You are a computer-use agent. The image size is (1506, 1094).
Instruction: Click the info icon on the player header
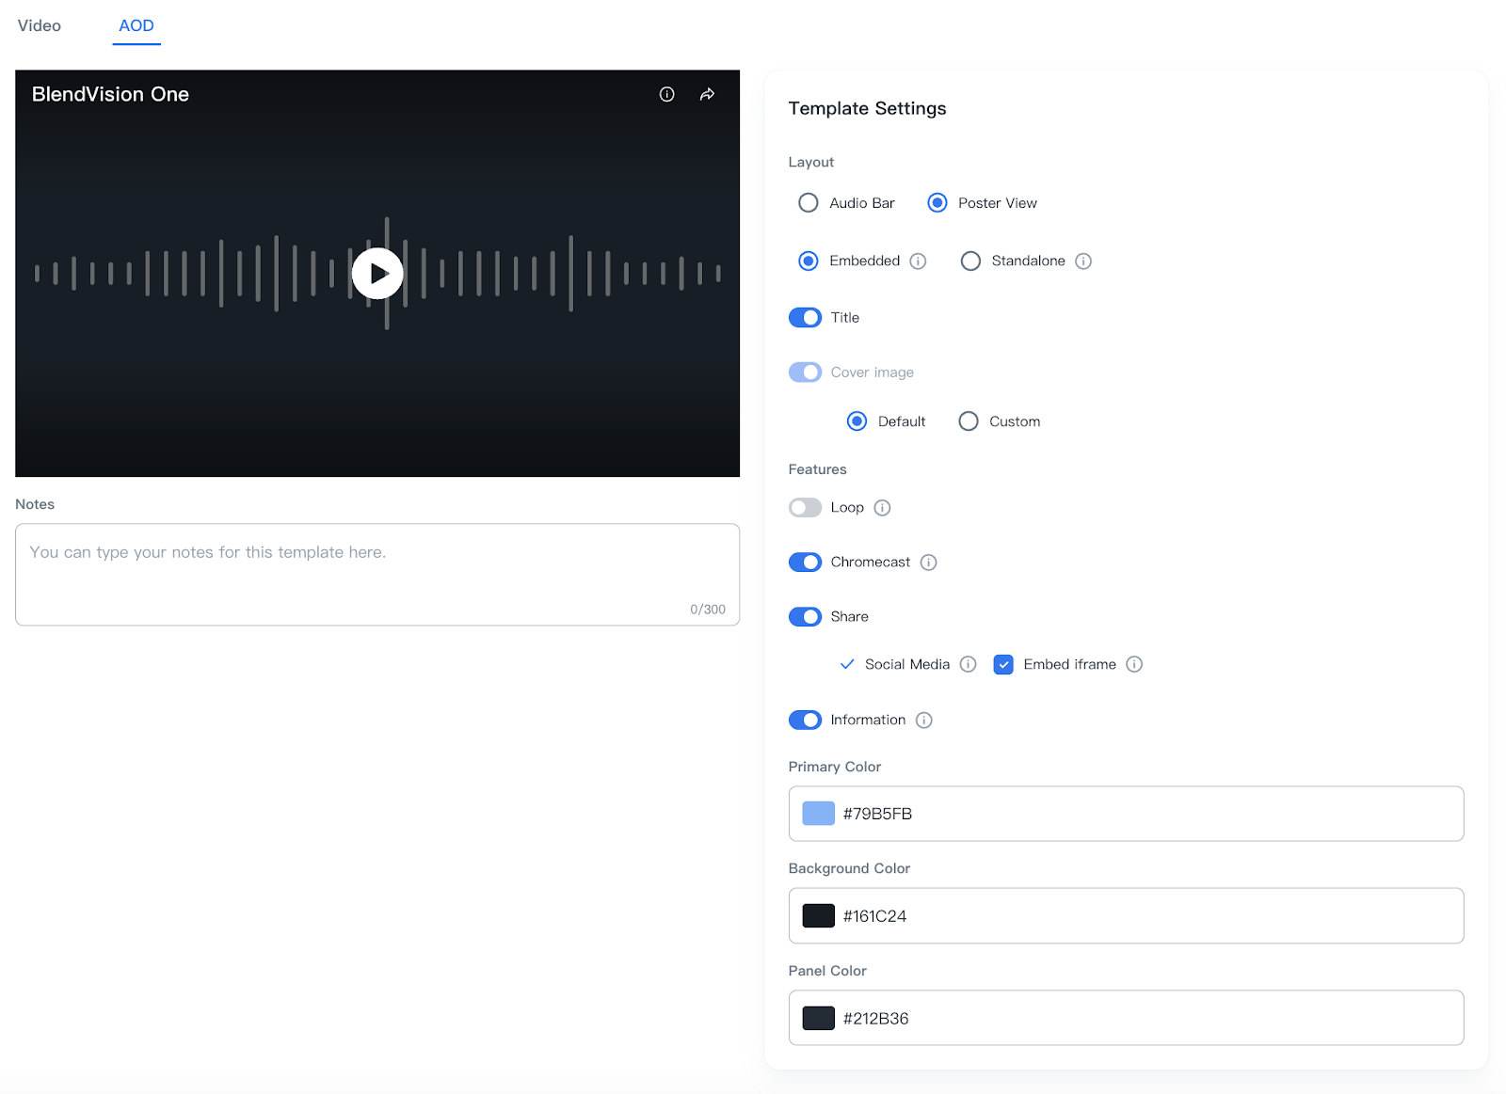tap(667, 94)
